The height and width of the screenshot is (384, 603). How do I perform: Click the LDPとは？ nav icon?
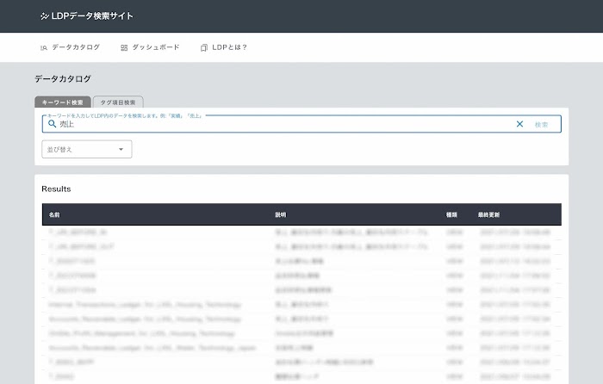coord(204,47)
